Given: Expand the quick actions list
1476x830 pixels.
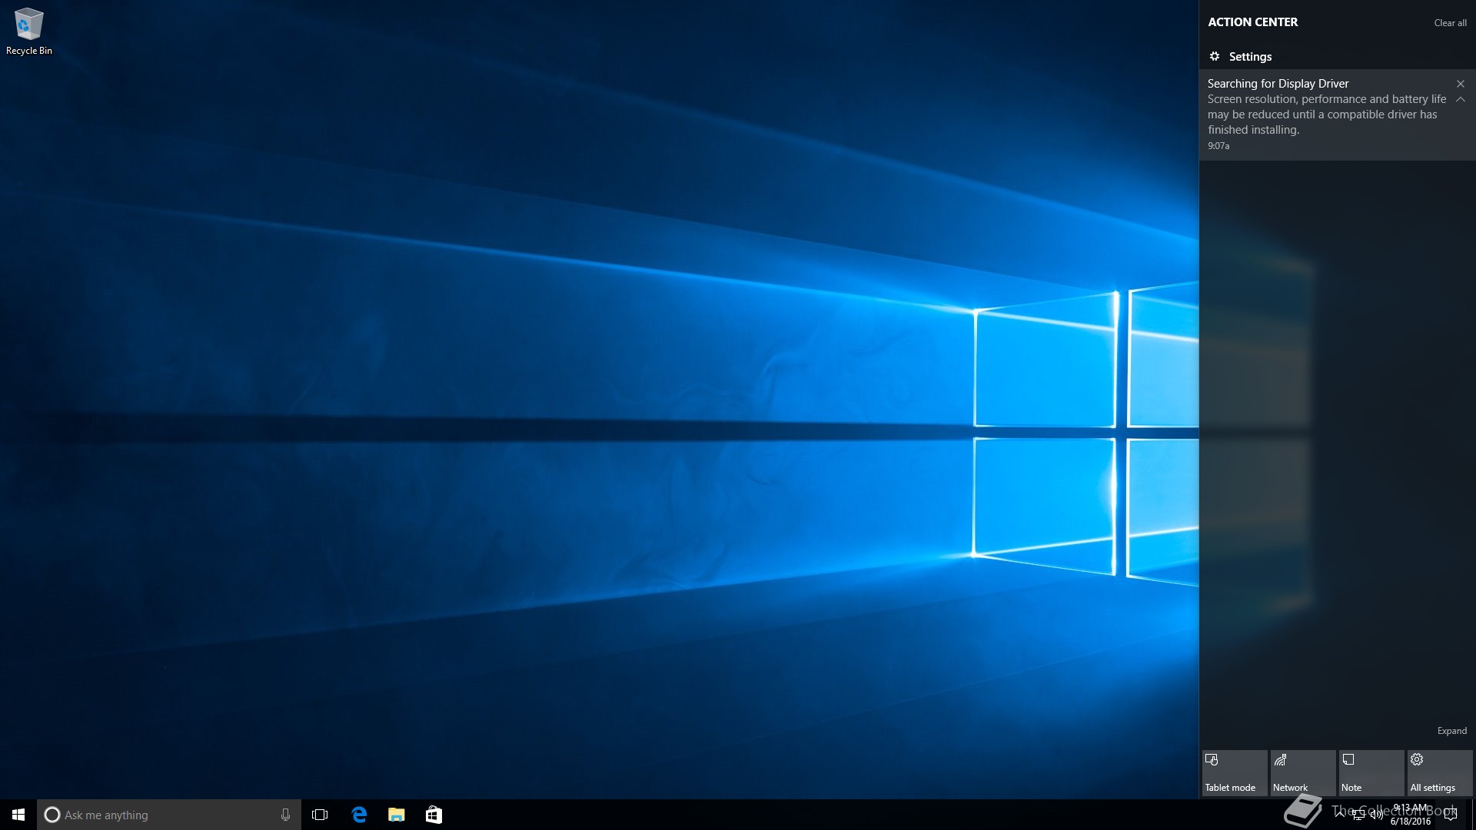Looking at the screenshot, I should point(1451,731).
